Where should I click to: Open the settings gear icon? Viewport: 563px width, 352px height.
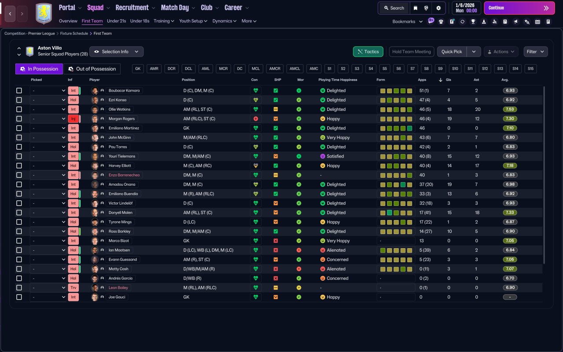(439, 8)
